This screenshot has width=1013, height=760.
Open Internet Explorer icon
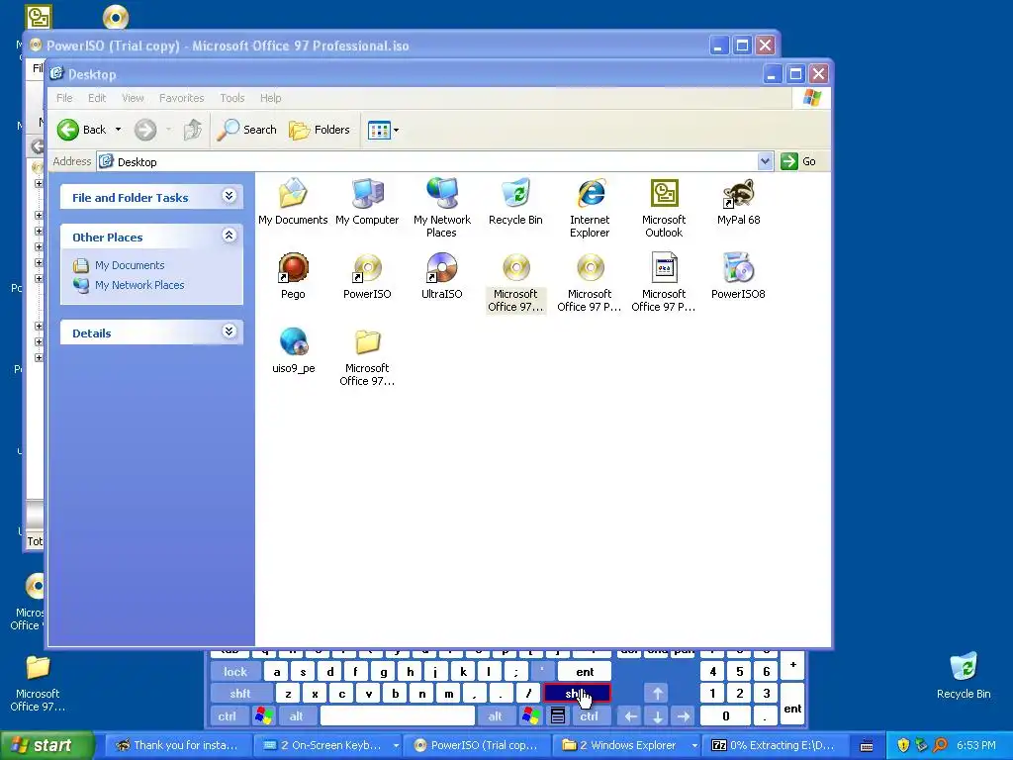click(x=590, y=208)
